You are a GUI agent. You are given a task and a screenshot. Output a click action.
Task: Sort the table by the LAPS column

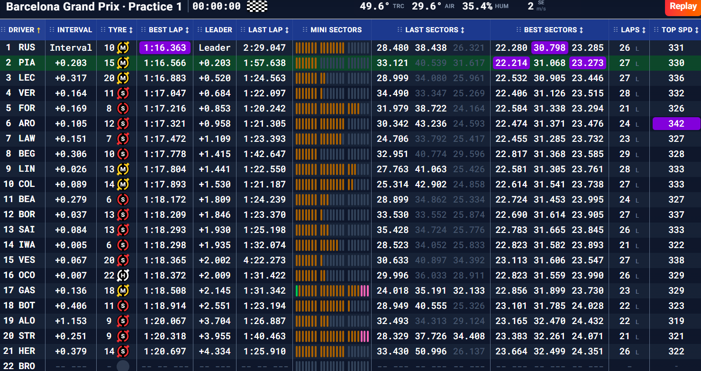coord(633,29)
